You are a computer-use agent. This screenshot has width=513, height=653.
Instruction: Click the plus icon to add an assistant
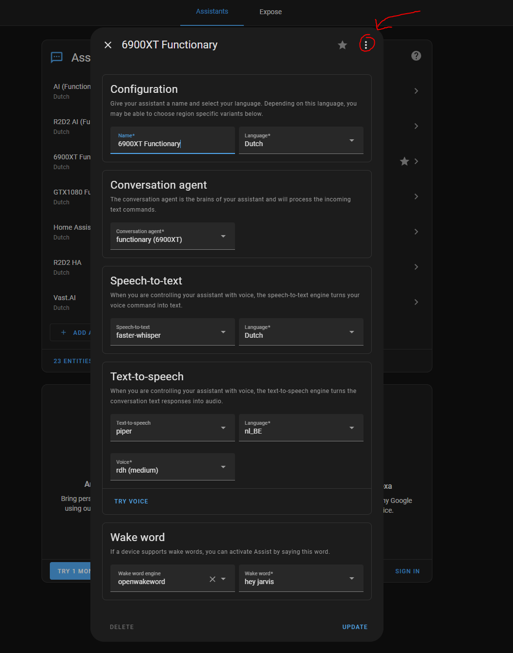pos(63,332)
